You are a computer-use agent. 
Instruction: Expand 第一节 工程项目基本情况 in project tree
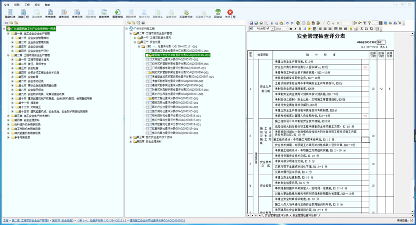pyautogui.click(x=135, y=38)
